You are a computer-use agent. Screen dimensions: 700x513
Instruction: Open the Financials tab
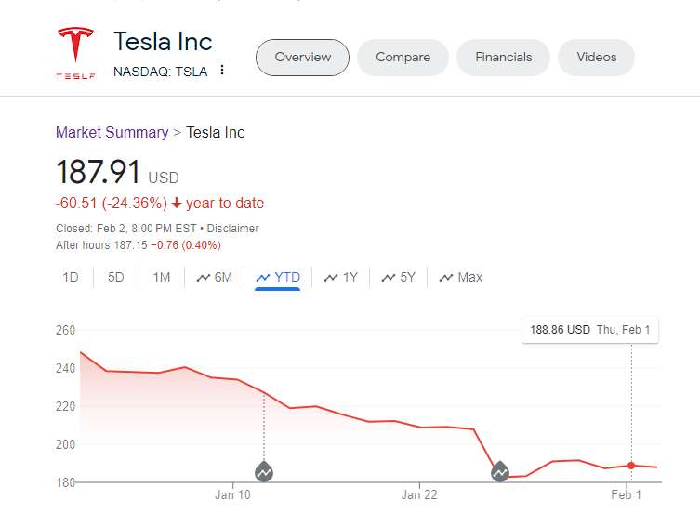pos(503,58)
